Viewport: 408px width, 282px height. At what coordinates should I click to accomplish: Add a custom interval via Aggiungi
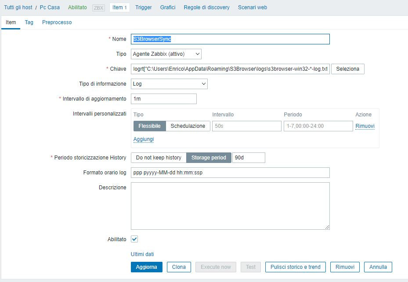tap(143, 139)
